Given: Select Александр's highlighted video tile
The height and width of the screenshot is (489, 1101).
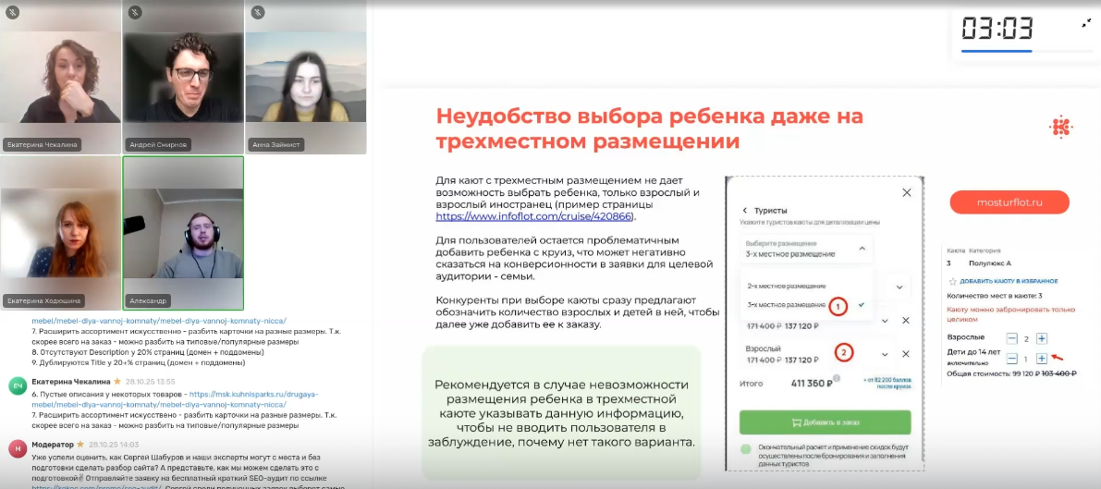Looking at the screenshot, I should pyautogui.click(x=183, y=233).
